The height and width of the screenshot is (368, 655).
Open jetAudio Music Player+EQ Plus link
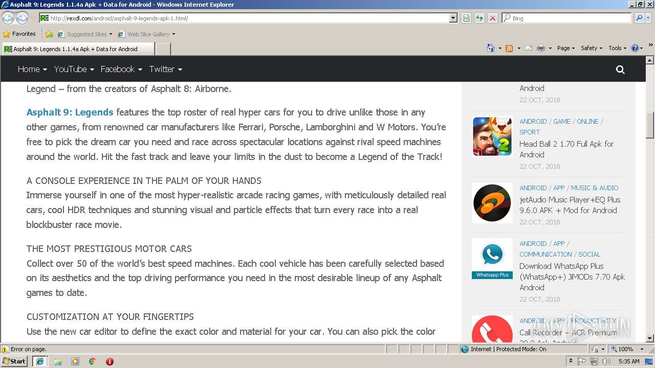(570, 205)
